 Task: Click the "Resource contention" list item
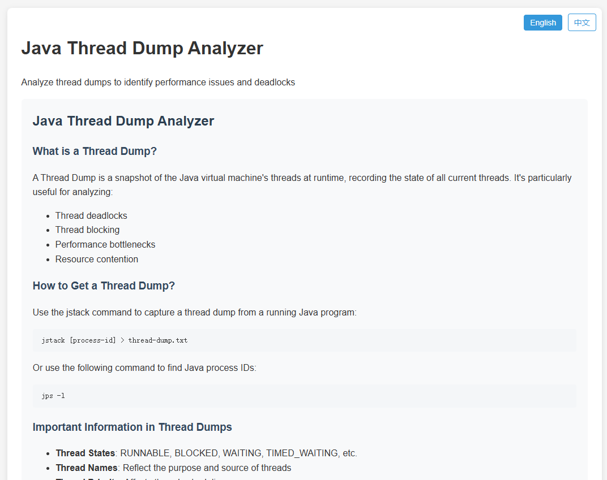(x=96, y=259)
